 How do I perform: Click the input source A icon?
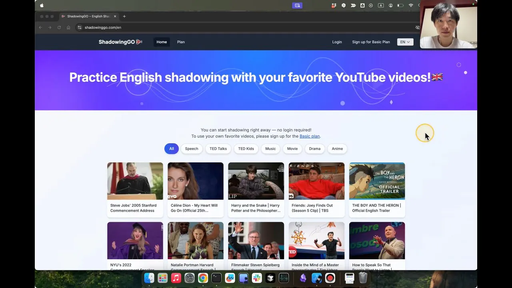click(x=381, y=6)
